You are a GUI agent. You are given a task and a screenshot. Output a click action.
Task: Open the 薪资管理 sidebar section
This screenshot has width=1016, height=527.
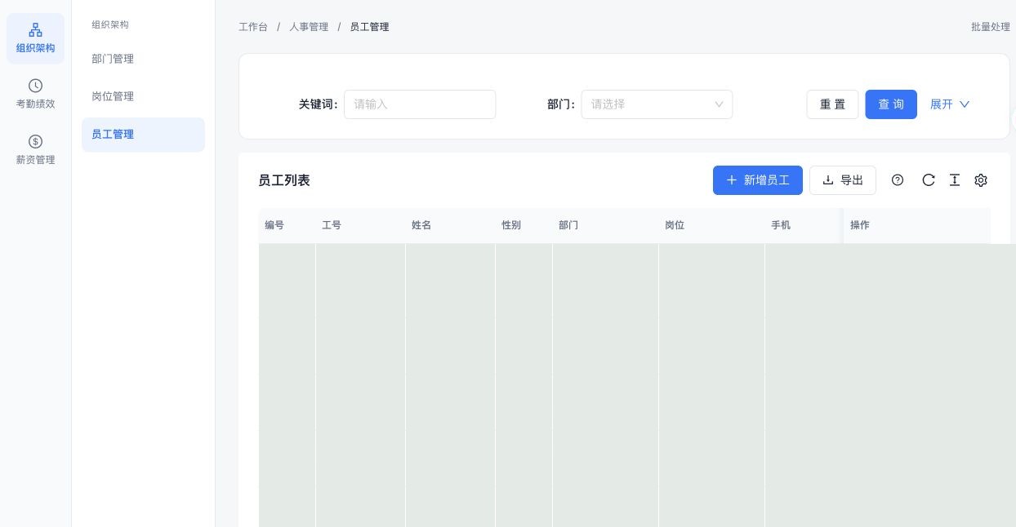point(35,150)
